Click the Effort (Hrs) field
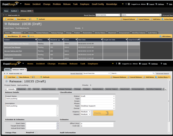 [97, 123]
